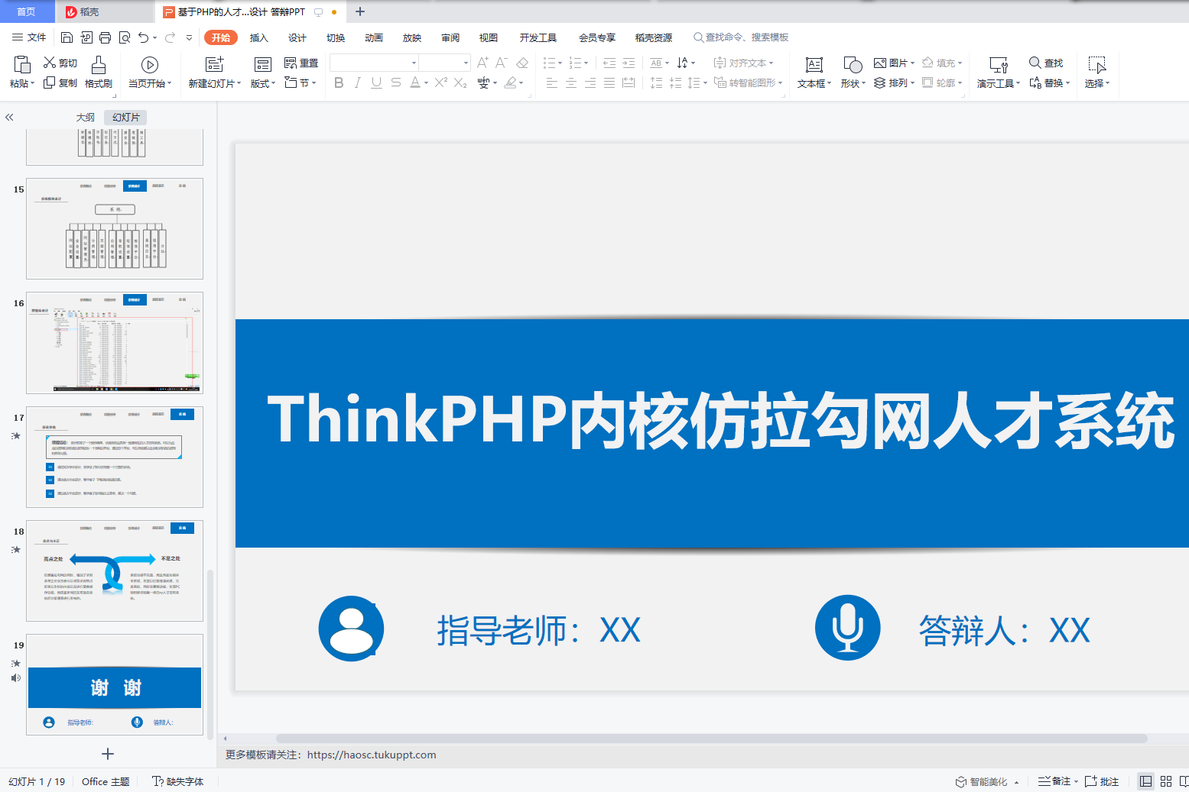Open the numbered list dropdown arrow
Image resolution: width=1189 pixels, height=792 pixels.
pyautogui.click(x=586, y=63)
